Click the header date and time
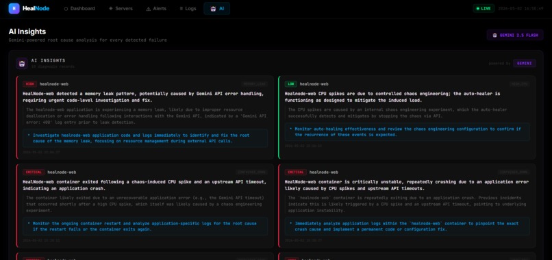This screenshot has height=260, width=552. (520, 8)
